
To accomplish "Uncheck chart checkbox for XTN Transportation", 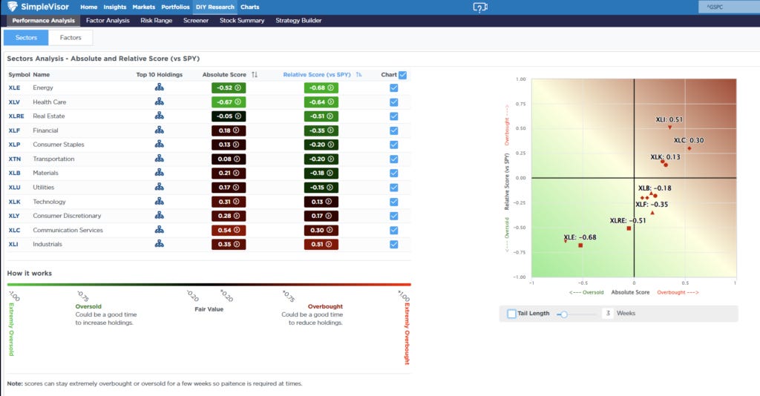I will (x=394, y=159).
